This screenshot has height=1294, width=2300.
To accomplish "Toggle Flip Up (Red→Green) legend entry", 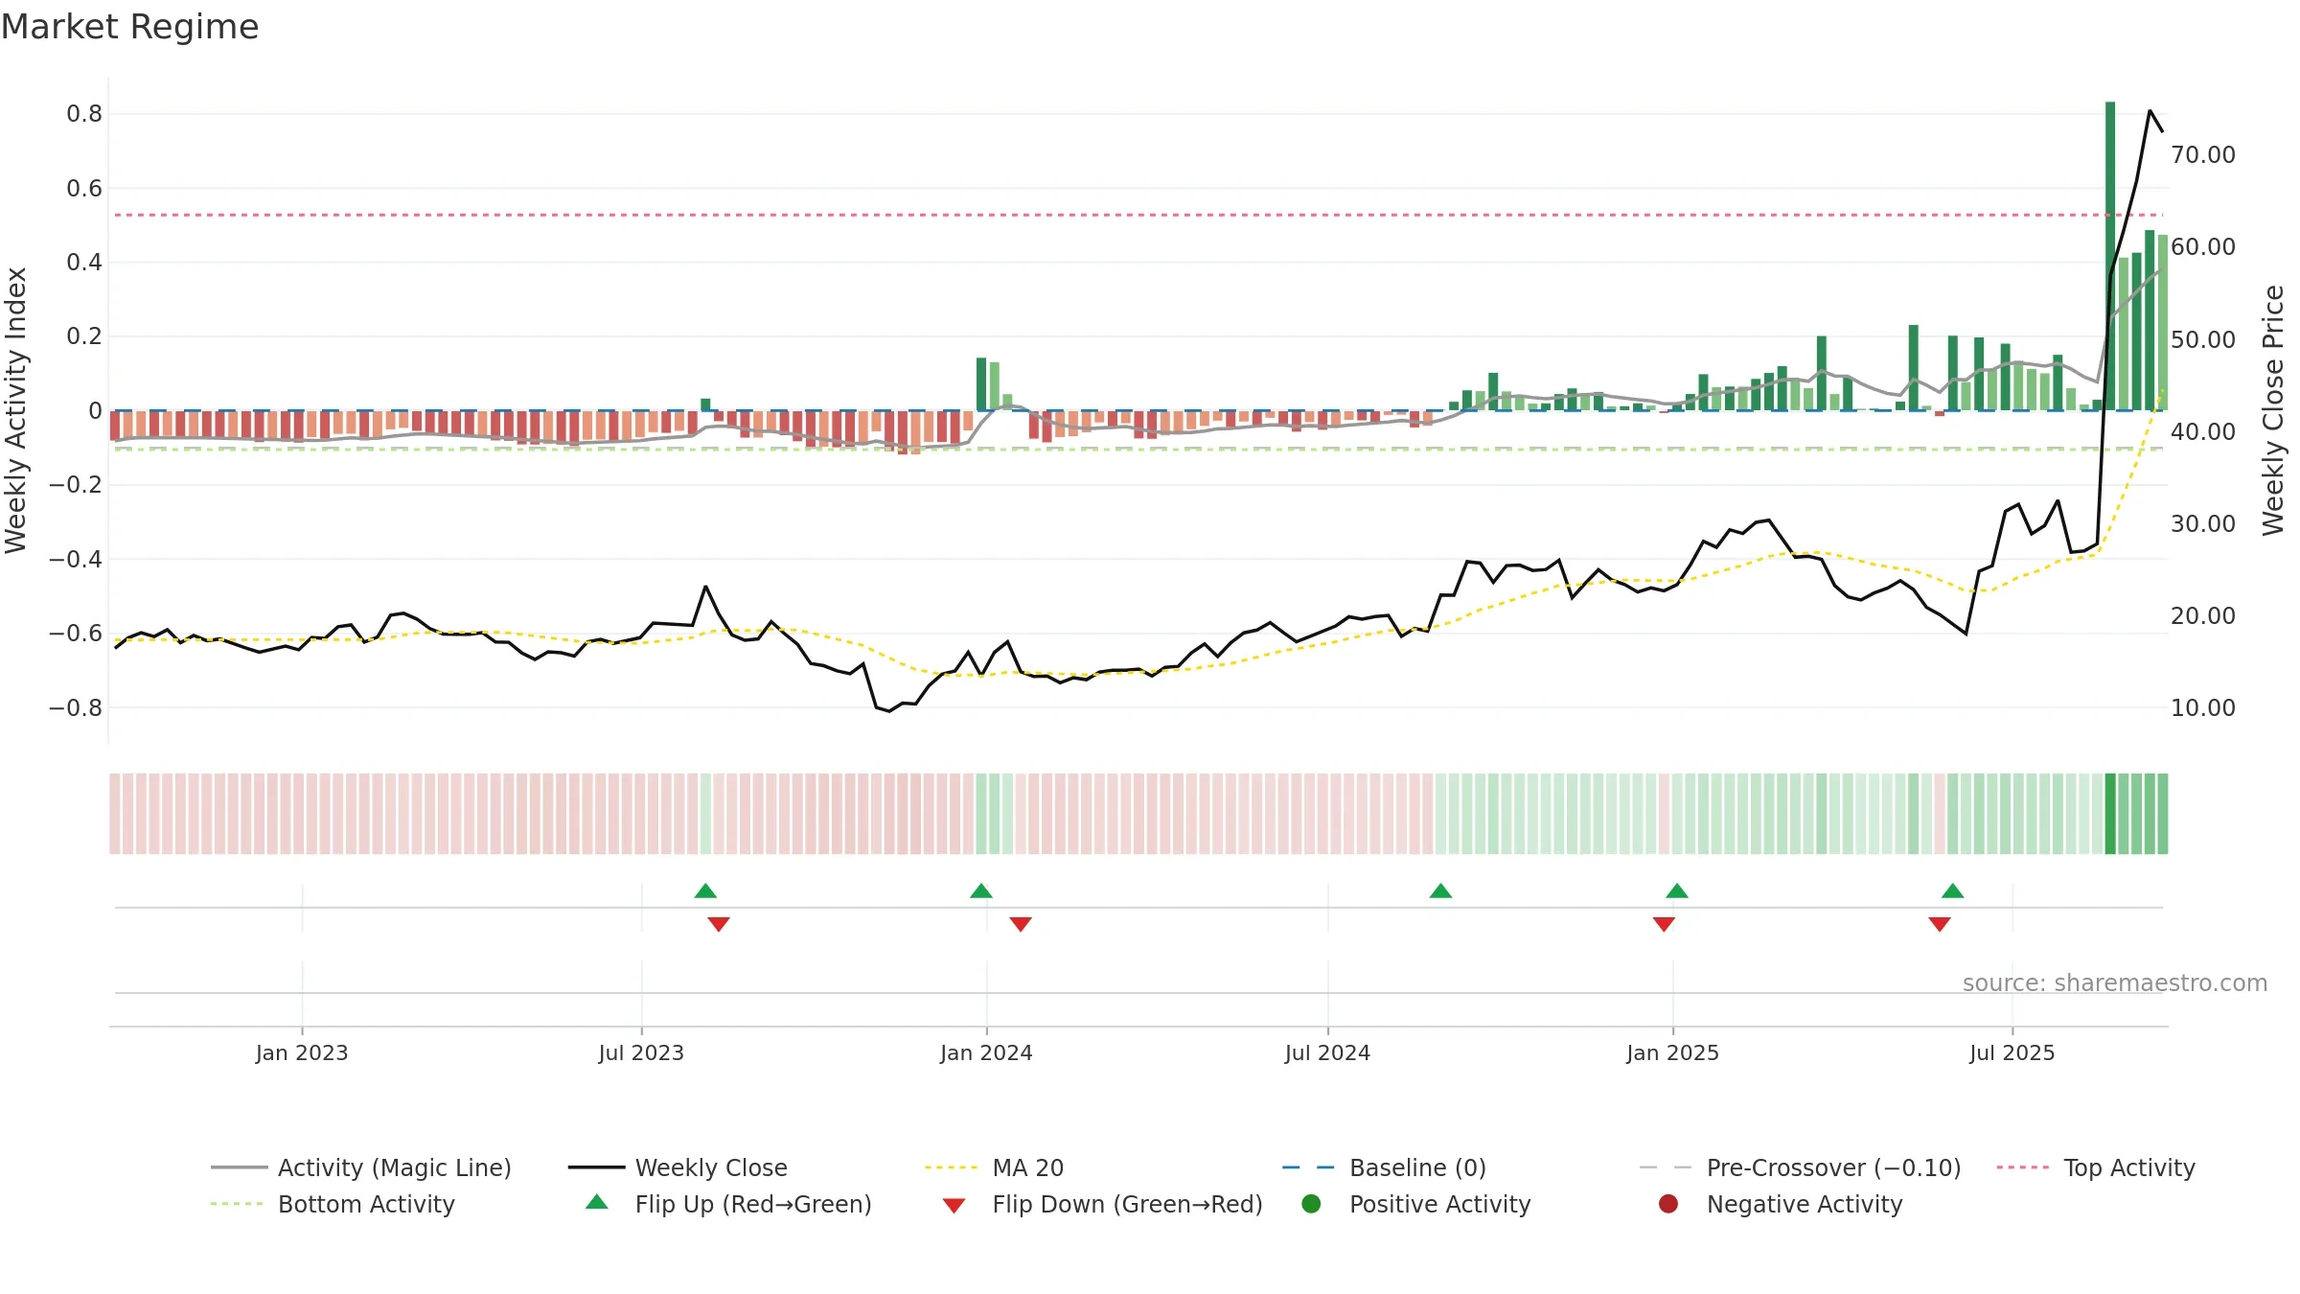I will (728, 1204).
